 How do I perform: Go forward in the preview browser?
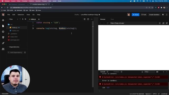click(104, 23)
